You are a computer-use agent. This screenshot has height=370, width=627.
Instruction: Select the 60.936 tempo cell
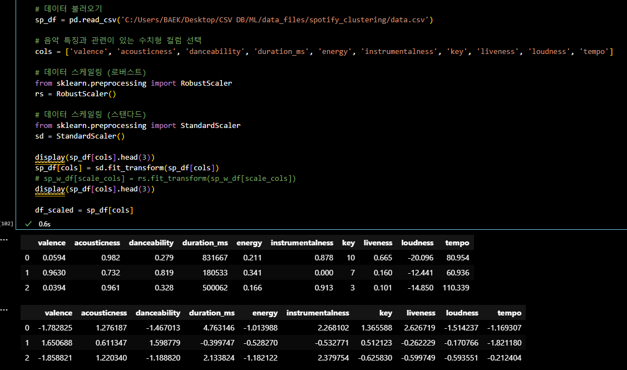(x=457, y=273)
